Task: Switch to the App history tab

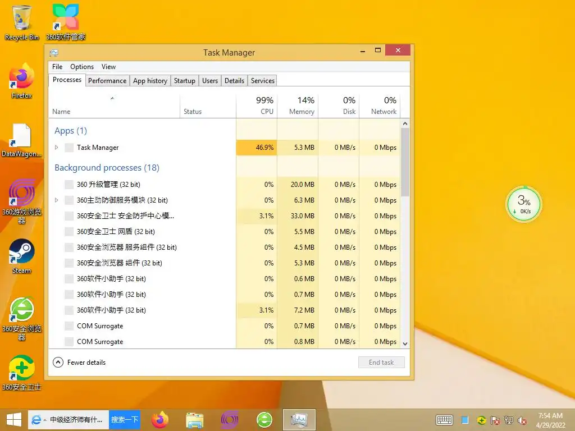Action: tap(150, 81)
